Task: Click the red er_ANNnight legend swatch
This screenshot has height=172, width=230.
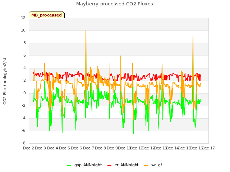Action: 109,166
